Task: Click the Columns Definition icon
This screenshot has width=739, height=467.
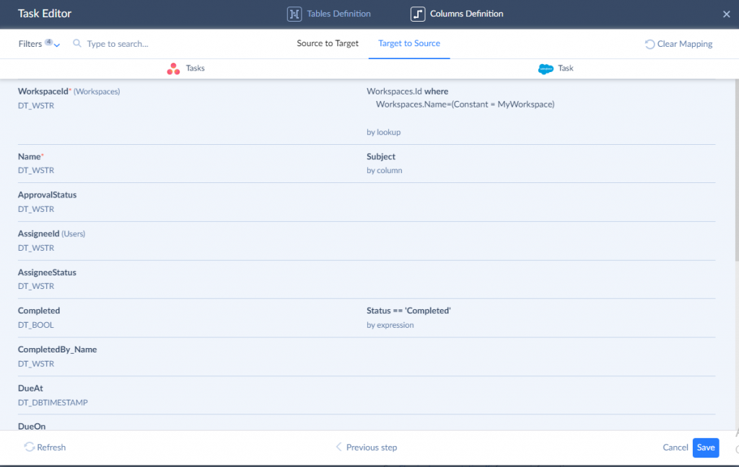Action: (418, 14)
